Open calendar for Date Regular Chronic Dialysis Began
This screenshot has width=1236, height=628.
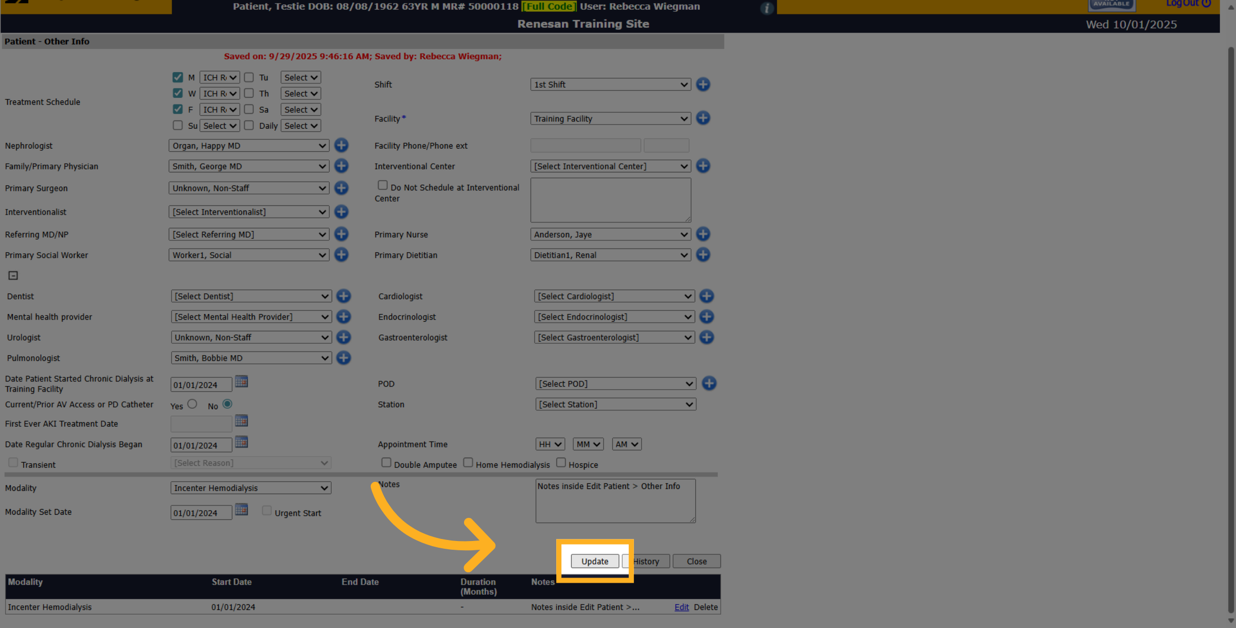point(241,442)
